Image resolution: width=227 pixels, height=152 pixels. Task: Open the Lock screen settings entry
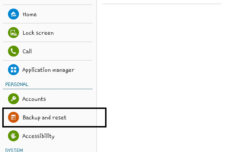tap(38, 33)
